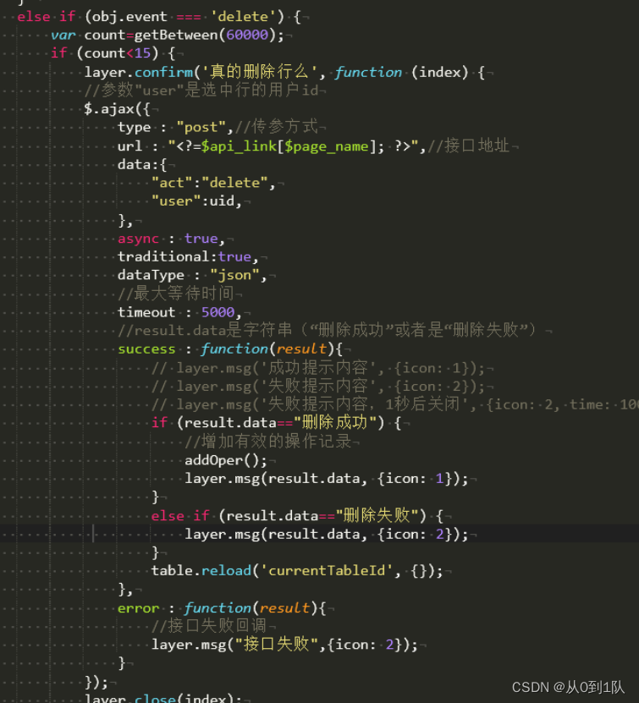
Task: Click the if (result.data=="删除成功") line
Action: point(276,423)
